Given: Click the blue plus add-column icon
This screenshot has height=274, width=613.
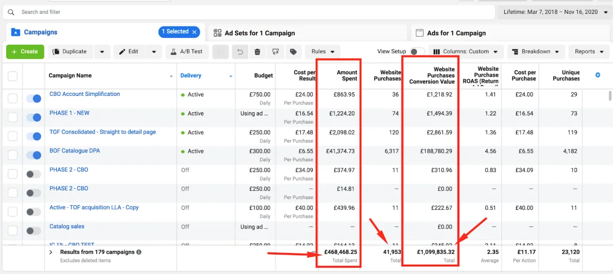Looking at the screenshot, I should click(x=598, y=75).
